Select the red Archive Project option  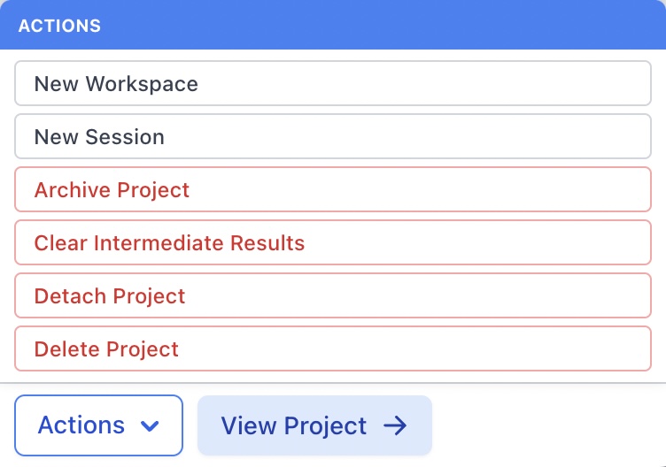(x=333, y=190)
